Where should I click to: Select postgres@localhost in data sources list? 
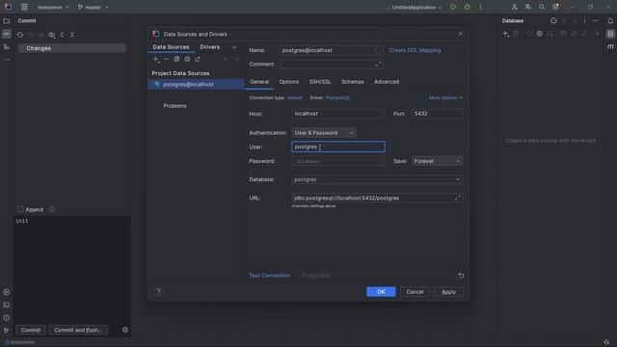pos(196,84)
